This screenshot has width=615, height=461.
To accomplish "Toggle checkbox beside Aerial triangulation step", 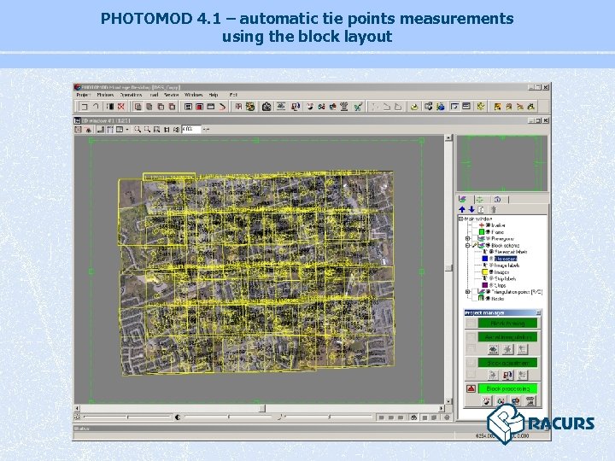I will point(471,337).
